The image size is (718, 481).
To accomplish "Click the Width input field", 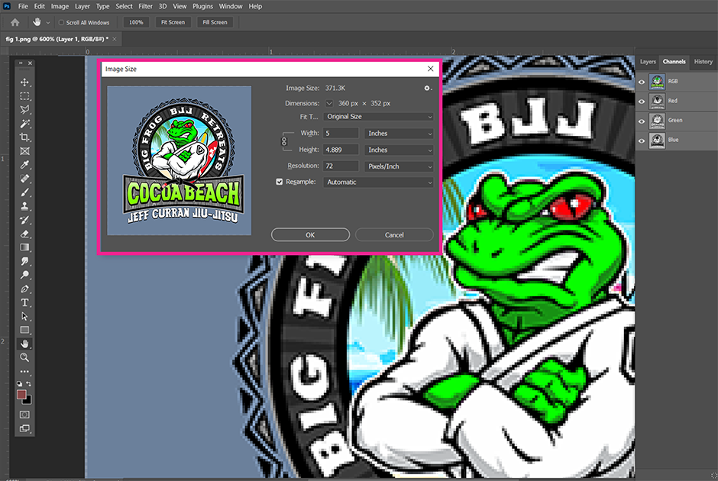I will point(341,133).
